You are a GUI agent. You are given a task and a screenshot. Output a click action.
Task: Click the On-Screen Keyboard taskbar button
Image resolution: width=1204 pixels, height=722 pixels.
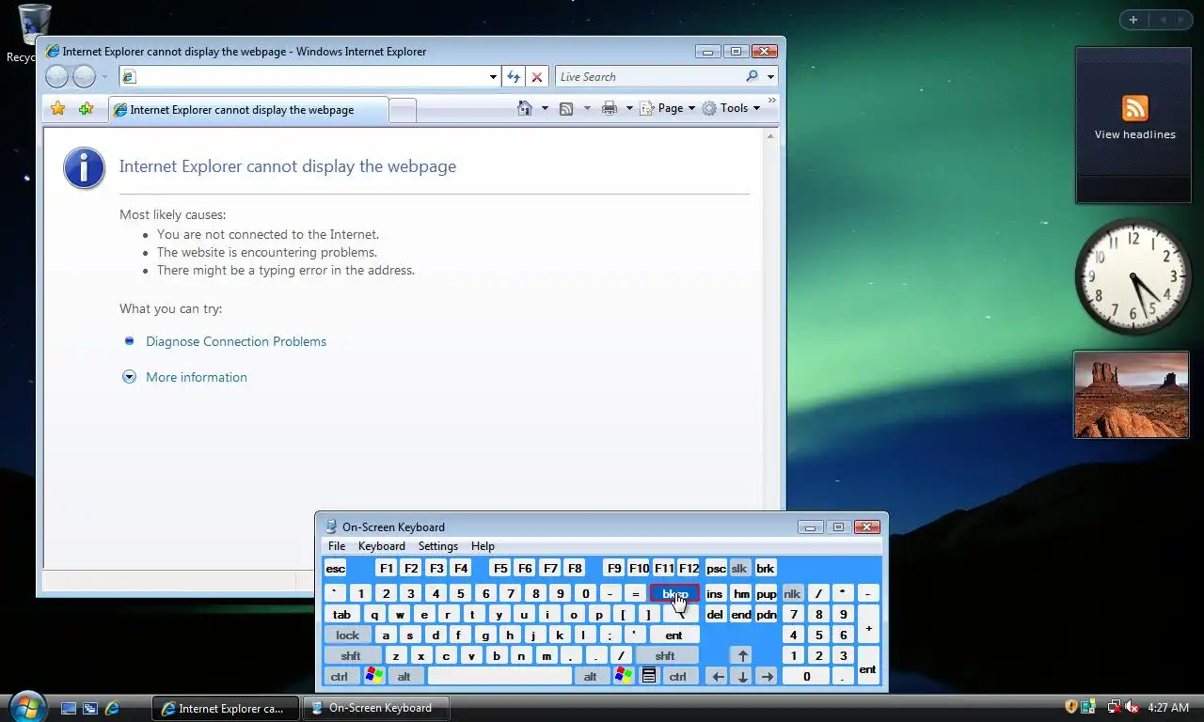click(376, 708)
